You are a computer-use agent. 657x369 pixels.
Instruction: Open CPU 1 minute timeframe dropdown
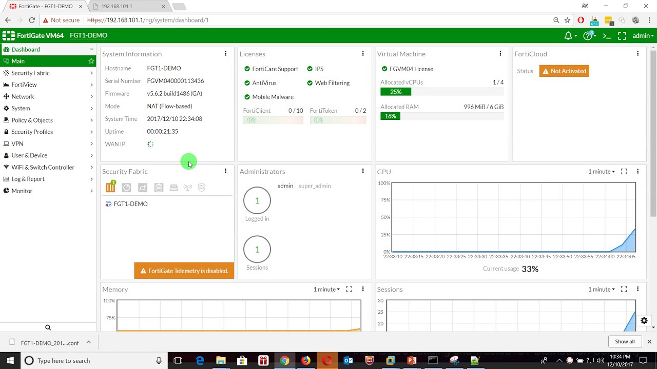pos(602,172)
